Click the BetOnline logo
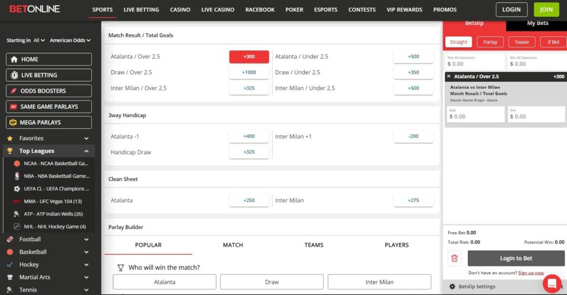Image resolution: width=567 pixels, height=295 pixels. tap(34, 9)
